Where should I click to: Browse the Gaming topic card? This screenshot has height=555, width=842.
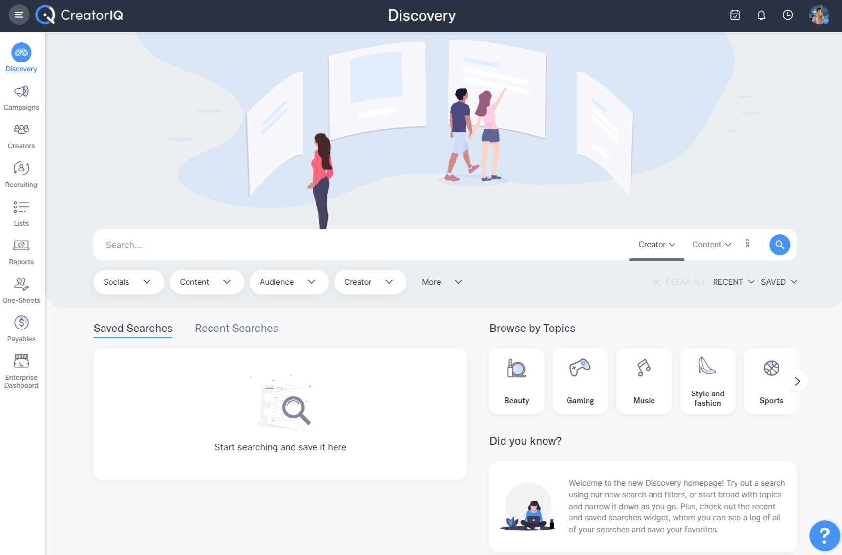580,381
